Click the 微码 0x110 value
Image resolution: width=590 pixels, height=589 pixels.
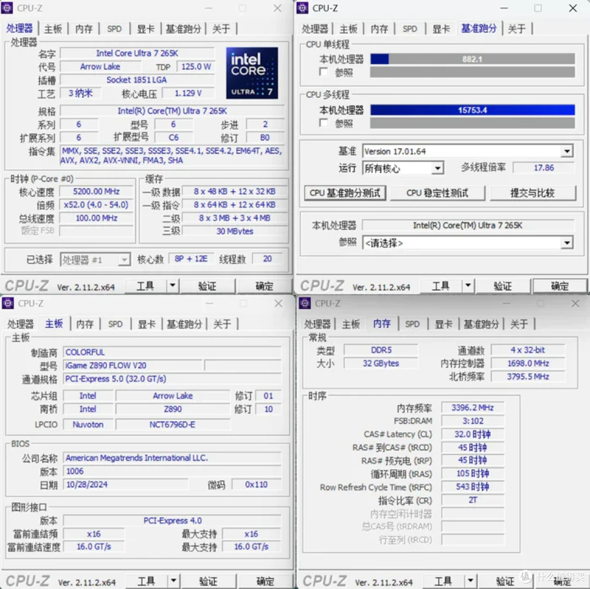[256, 485]
